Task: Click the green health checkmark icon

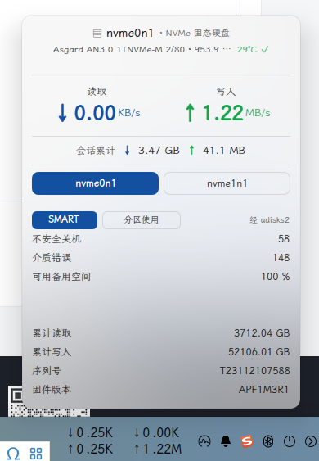Action: point(265,50)
